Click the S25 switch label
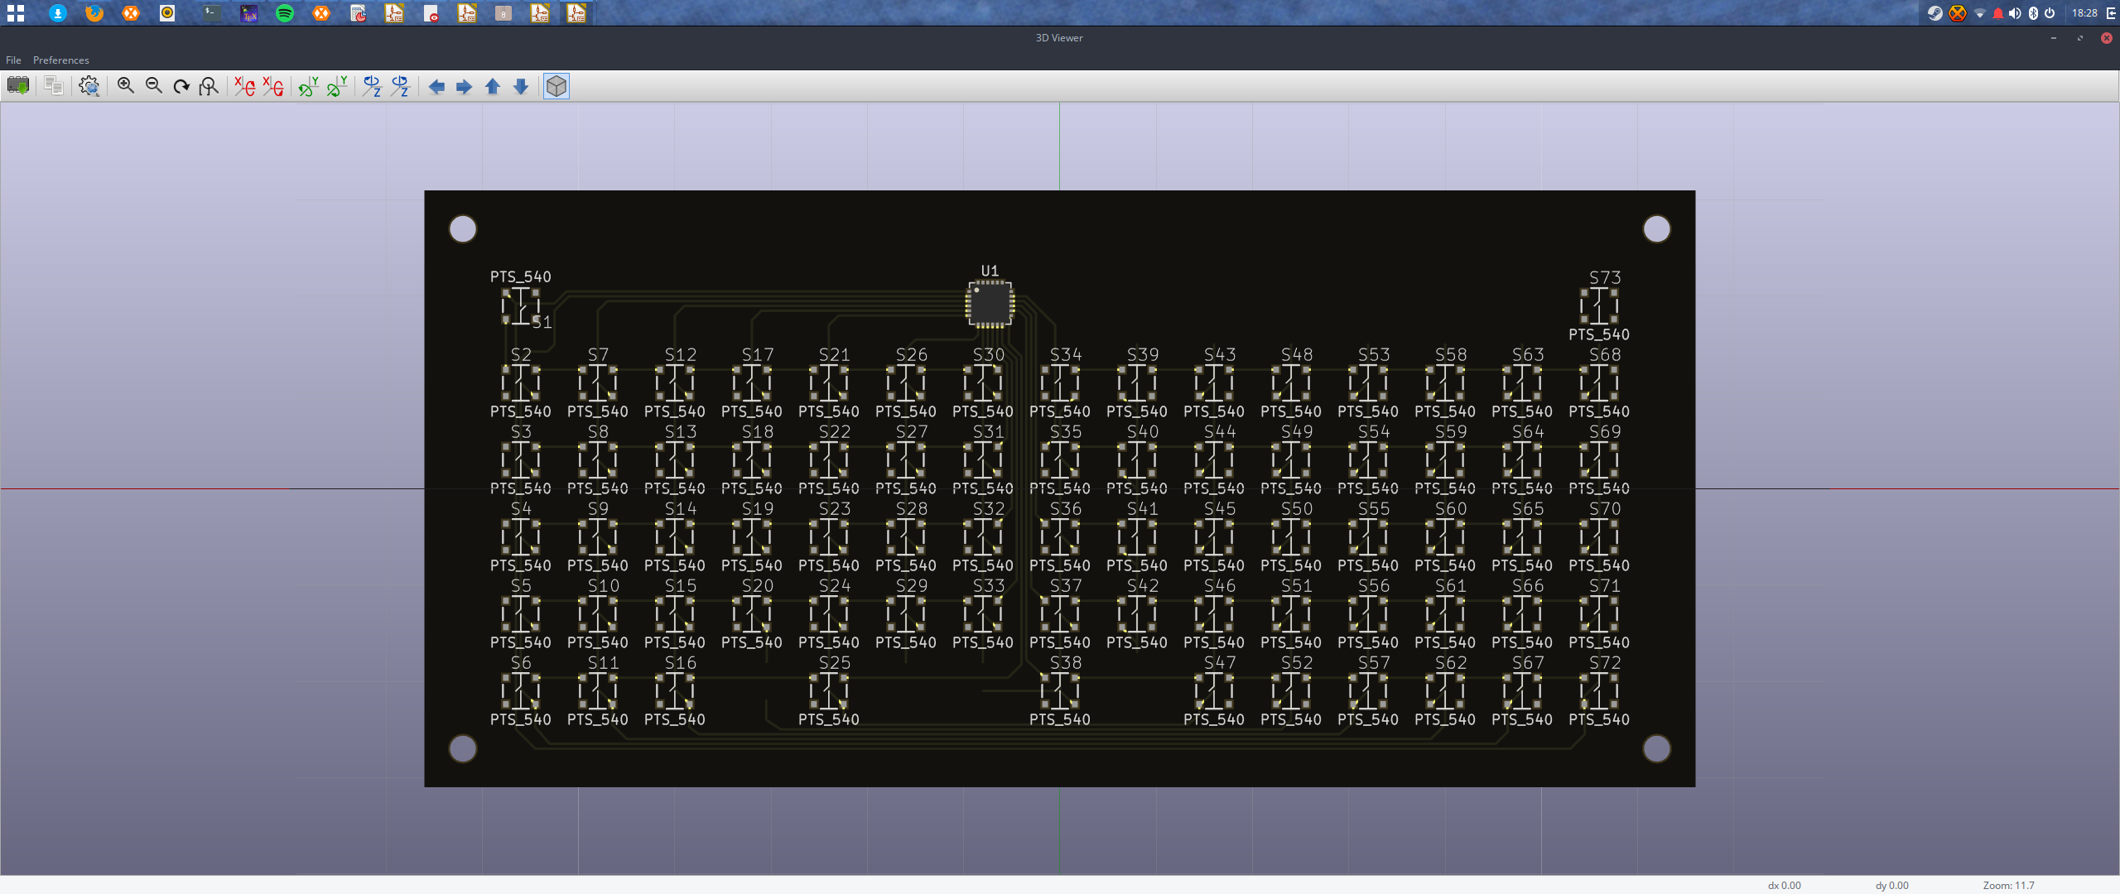Viewport: 2120px width, 894px height. point(835,662)
